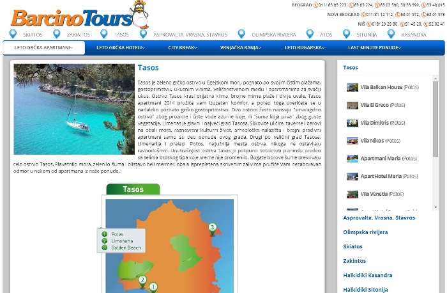Viewport: 447px width, 293px height.
Task: Open Atos top destination link
Action: pos(326,35)
